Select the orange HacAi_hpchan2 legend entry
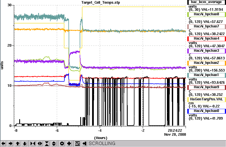 pyautogui.click(x=207, y=63)
